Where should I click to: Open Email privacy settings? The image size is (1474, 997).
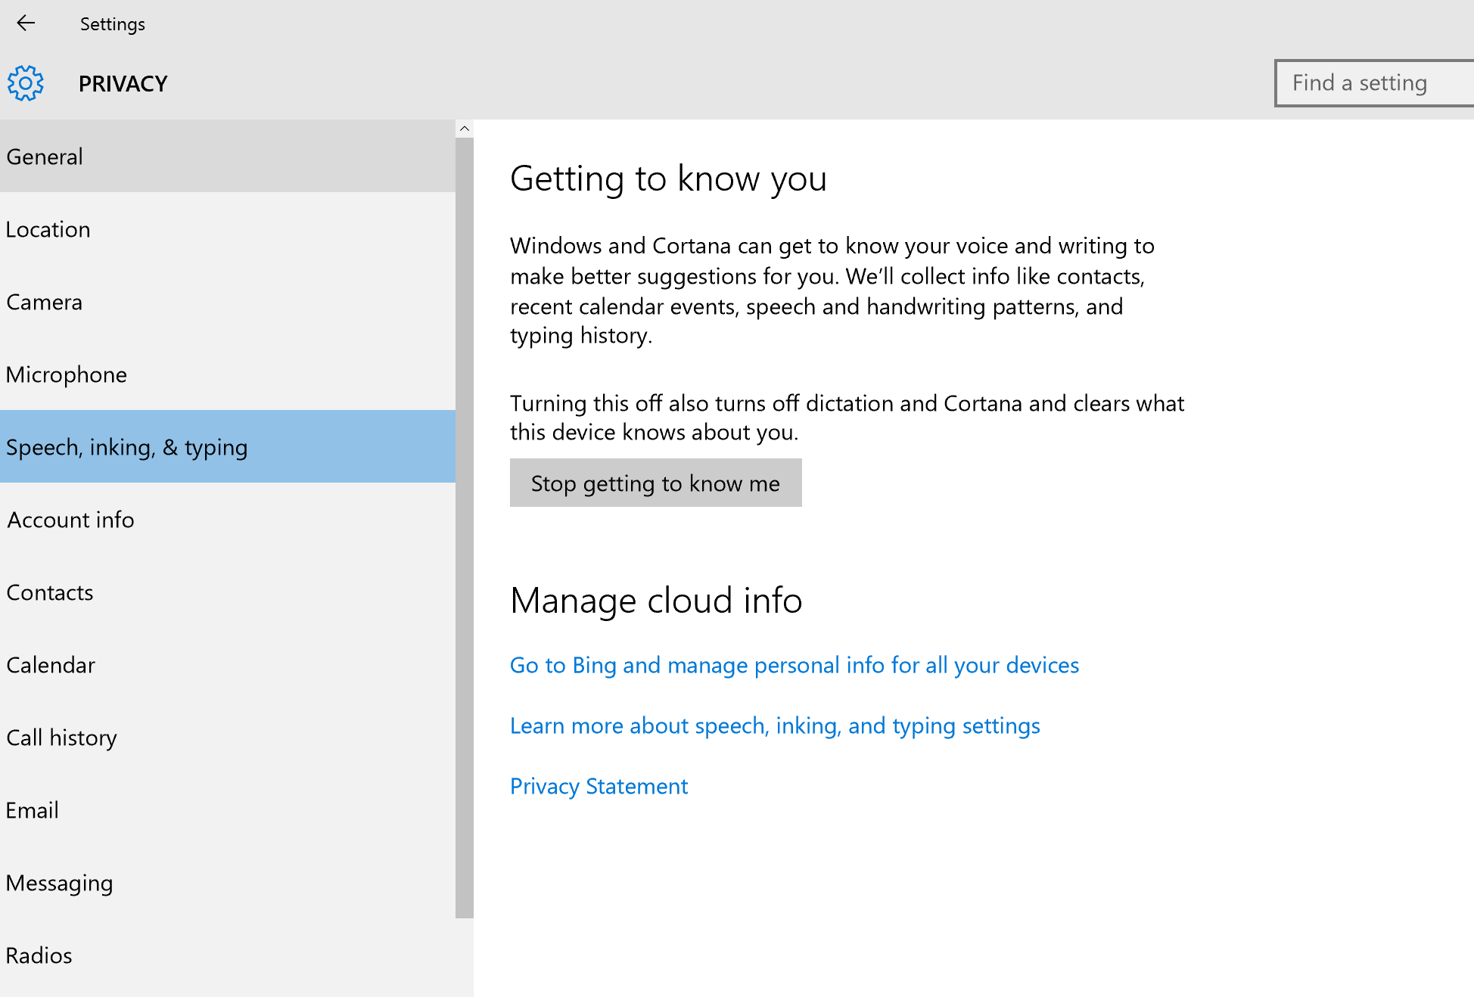[x=228, y=810]
